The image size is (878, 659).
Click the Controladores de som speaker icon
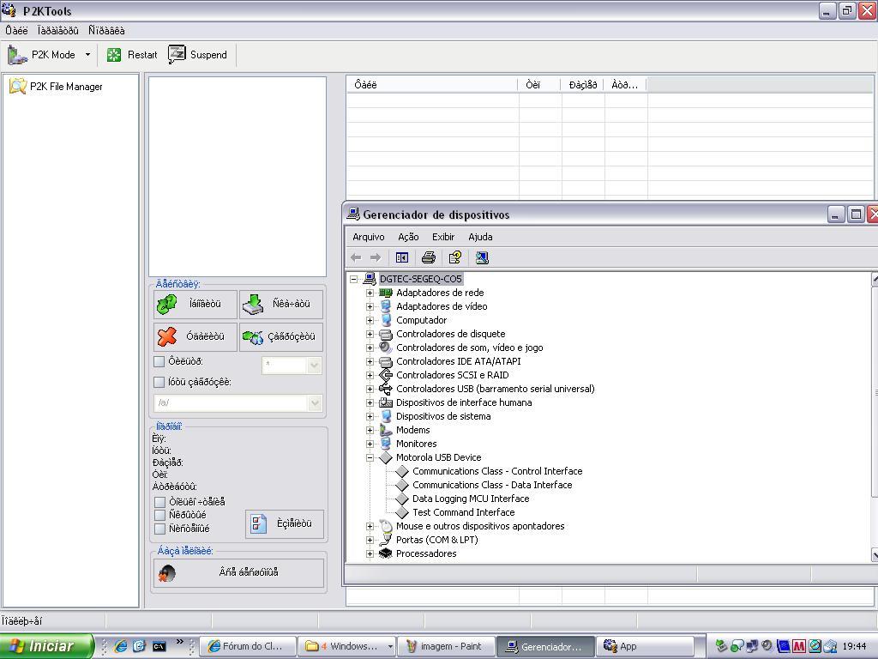(386, 348)
